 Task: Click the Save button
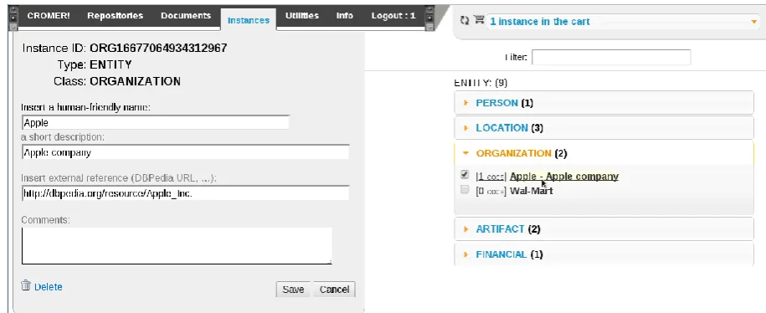coord(294,289)
